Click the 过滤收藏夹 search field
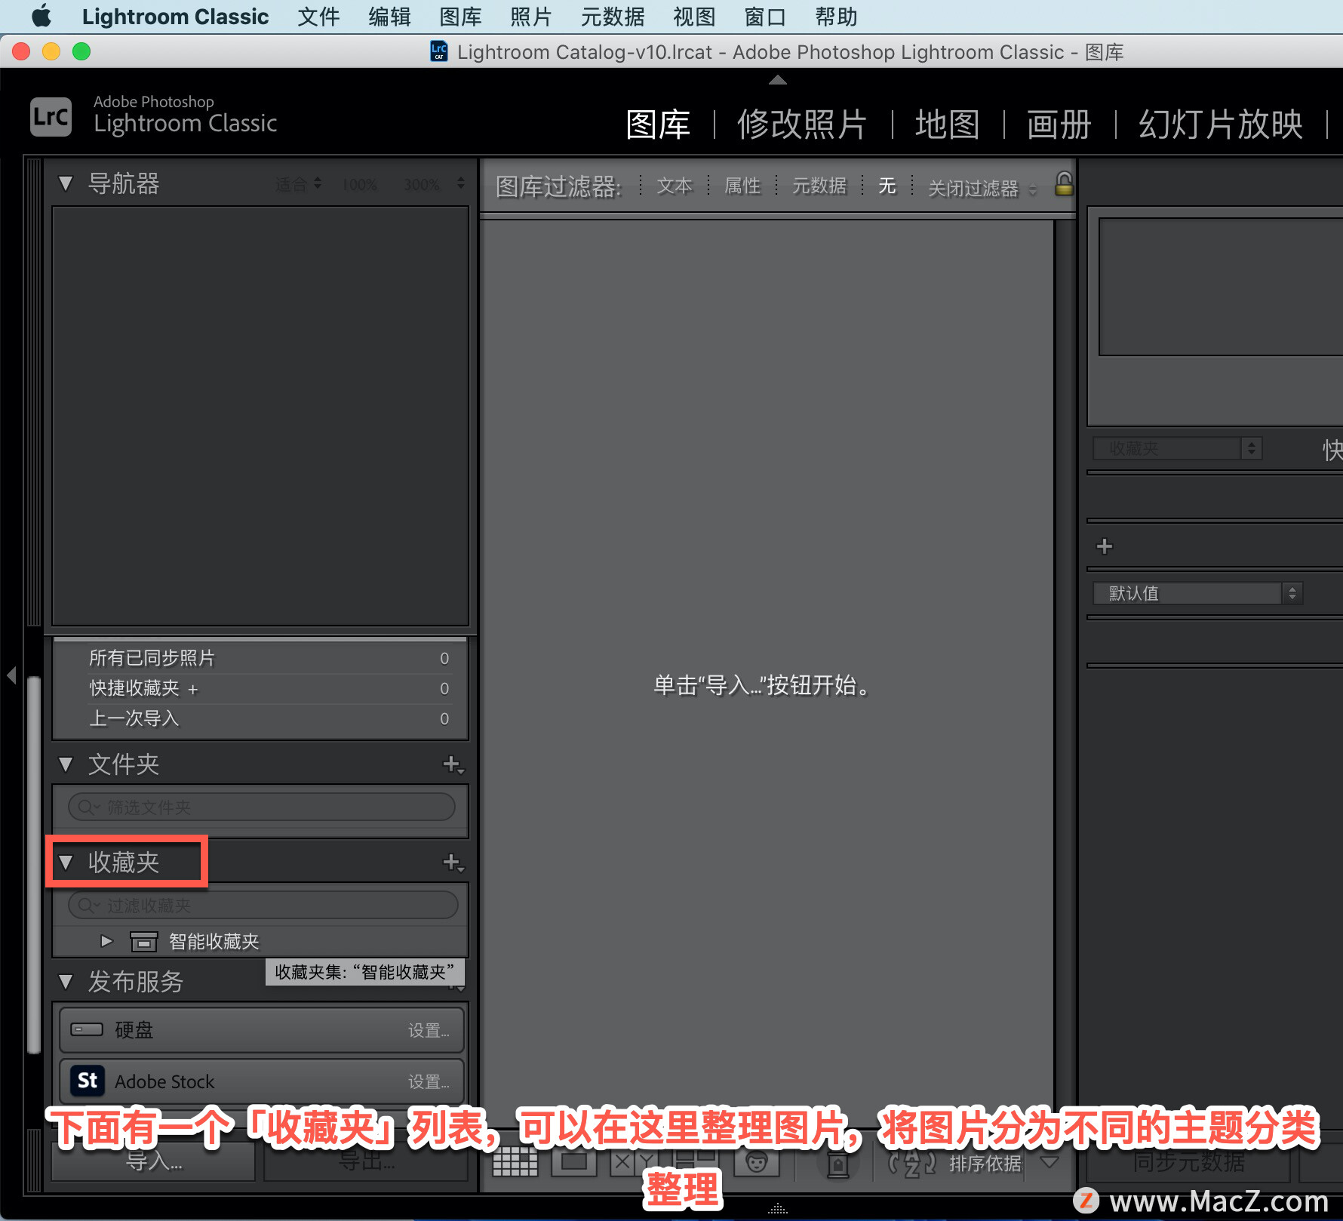The height and width of the screenshot is (1221, 1343). click(262, 905)
